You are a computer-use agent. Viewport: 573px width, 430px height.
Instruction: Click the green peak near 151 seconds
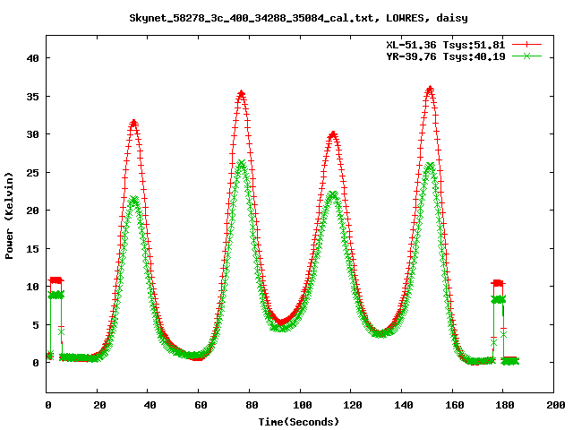430,167
